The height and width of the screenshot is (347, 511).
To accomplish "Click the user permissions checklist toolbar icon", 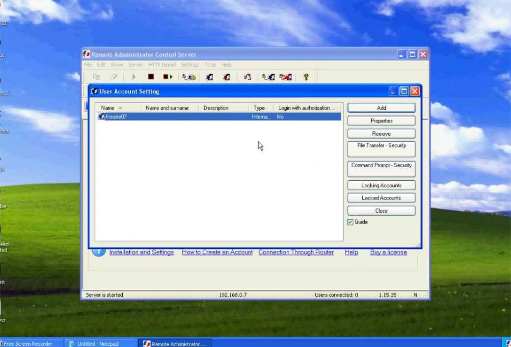I will coord(247,77).
